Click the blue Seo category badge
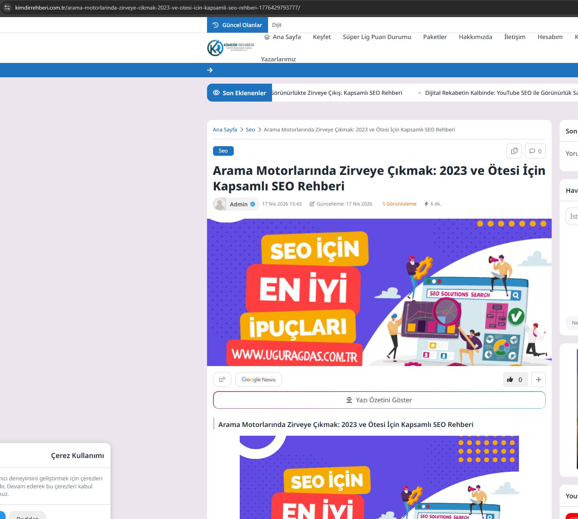The image size is (578, 519). (x=223, y=151)
